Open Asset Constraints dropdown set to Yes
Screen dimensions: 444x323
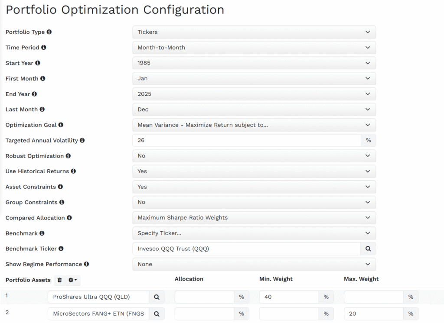(254, 187)
